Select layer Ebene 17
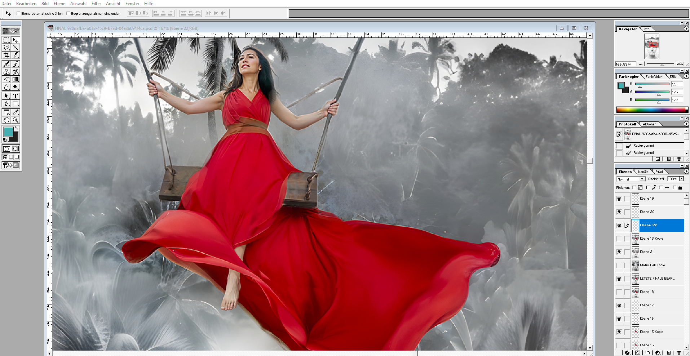 (x=658, y=305)
